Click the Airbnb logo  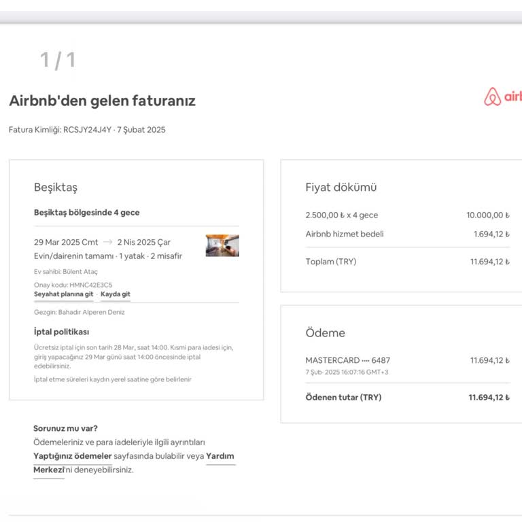[503, 97]
